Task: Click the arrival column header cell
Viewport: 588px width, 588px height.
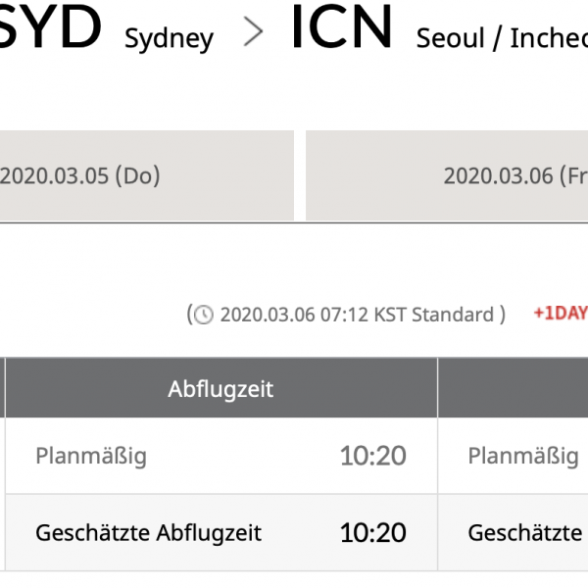Action: click(x=513, y=388)
